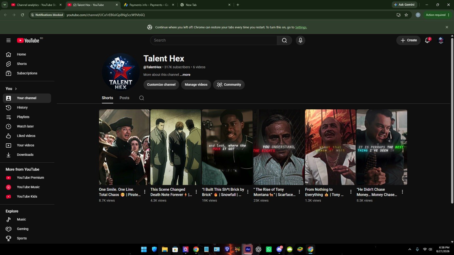The width and height of the screenshot is (454, 255).
Task: Open Downloads in sidebar
Action: [x=27, y=155]
